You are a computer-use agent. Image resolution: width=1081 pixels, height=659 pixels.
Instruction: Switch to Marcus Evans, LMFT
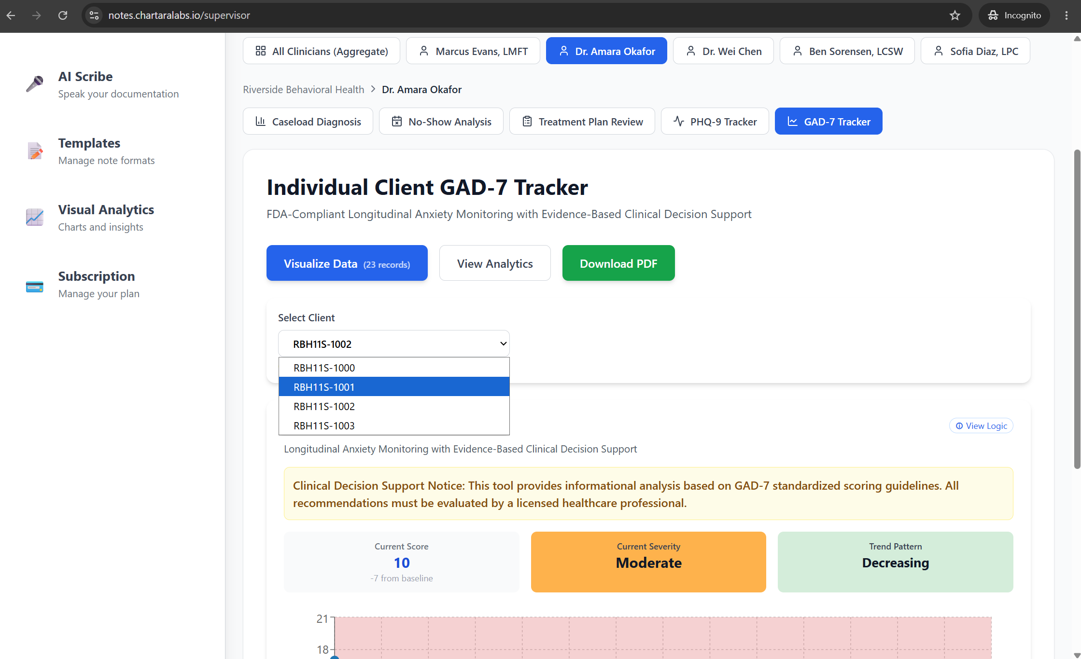click(473, 51)
